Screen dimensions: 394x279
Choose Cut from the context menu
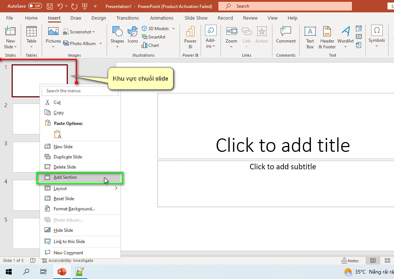[80, 102]
